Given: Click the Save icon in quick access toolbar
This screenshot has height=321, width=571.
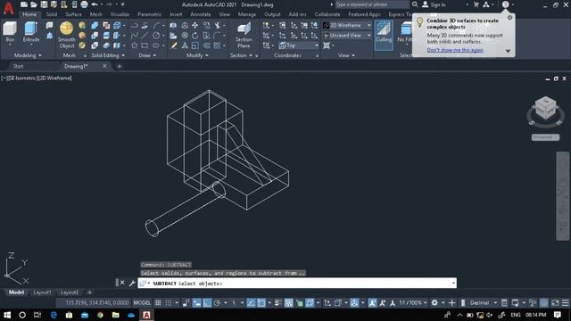Looking at the screenshot, I should (x=44, y=4).
